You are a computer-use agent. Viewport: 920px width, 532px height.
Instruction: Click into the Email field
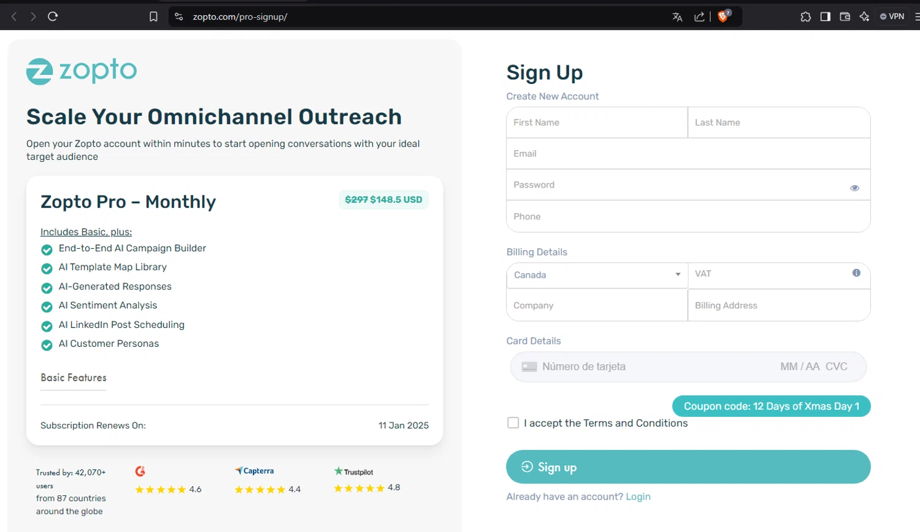688,154
